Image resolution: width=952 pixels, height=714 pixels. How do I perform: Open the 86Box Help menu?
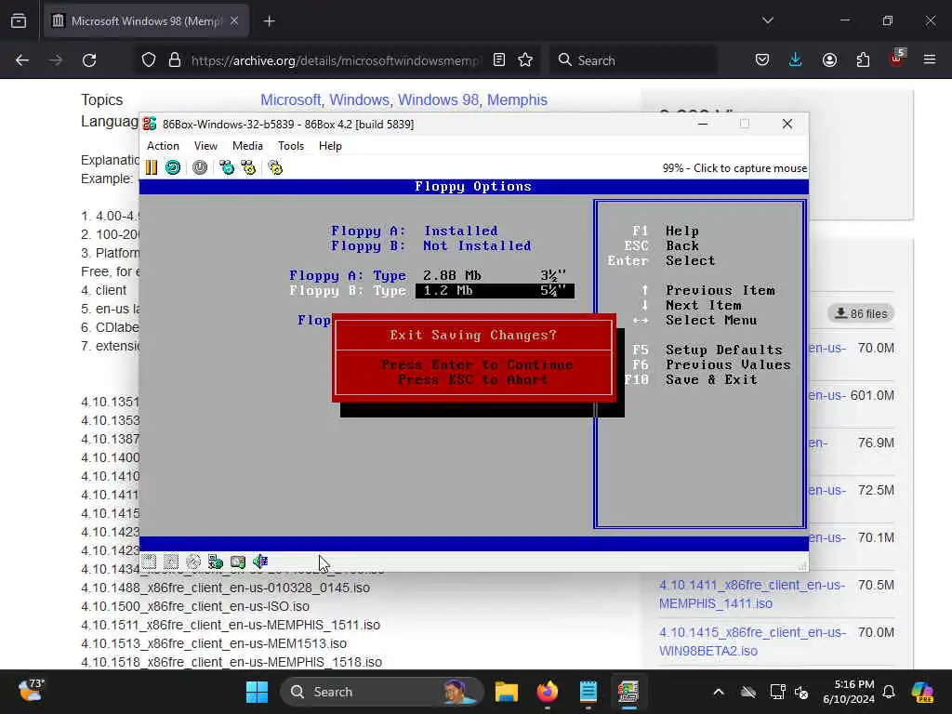(330, 146)
